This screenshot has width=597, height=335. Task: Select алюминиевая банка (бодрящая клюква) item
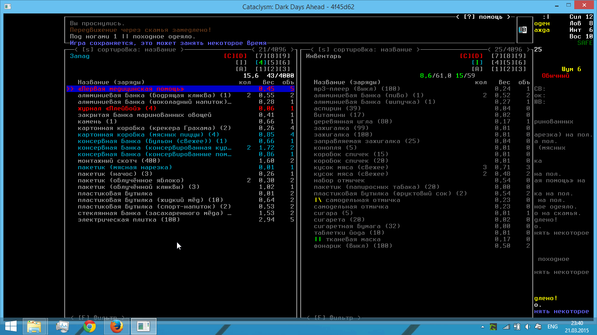click(180, 96)
